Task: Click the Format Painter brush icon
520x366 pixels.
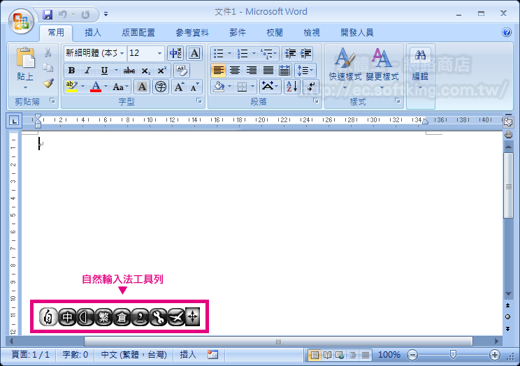Action: click(48, 83)
